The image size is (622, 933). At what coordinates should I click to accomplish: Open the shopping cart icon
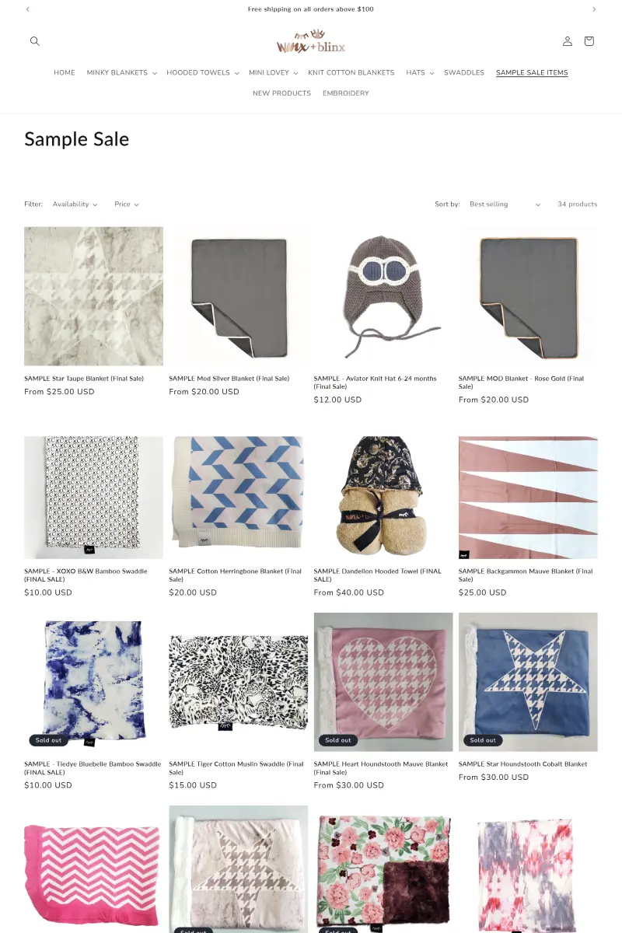pos(589,41)
